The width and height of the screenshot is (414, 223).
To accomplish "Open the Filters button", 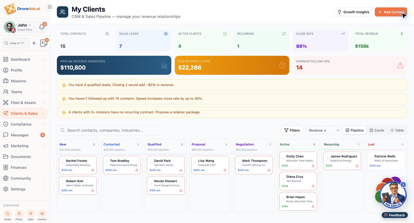I will (292, 130).
